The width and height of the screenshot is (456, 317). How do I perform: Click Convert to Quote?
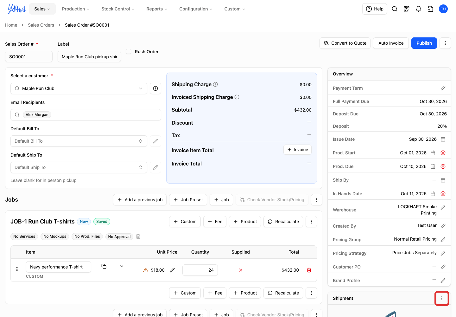tap(345, 43)
